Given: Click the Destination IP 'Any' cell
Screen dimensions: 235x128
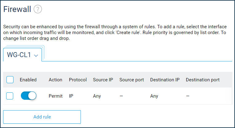Looking at the screenshot, I should click(x=154, y=96).
